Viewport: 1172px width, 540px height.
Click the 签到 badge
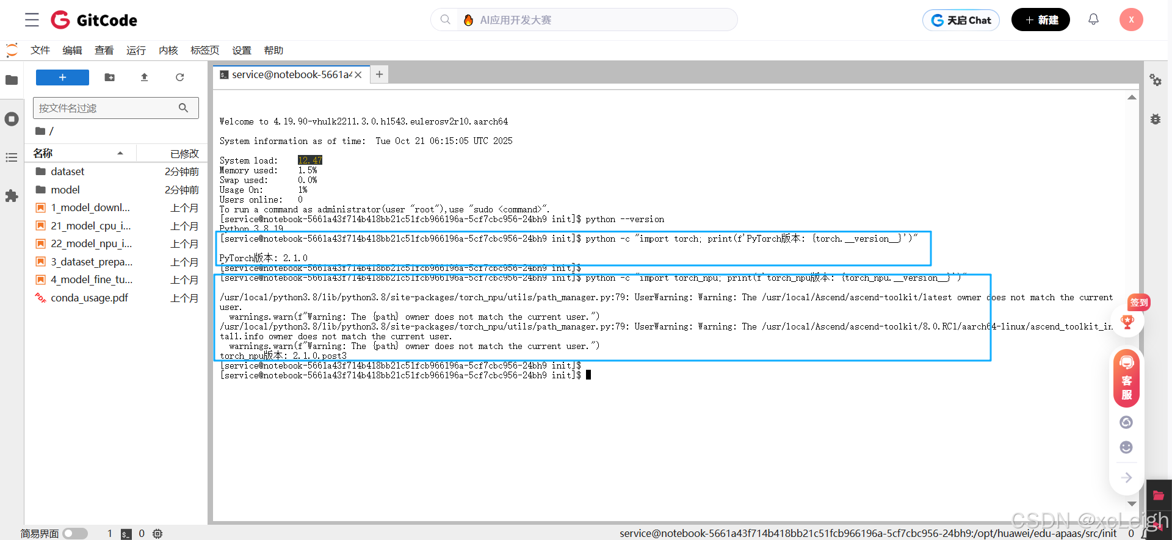click(1138, 302)
